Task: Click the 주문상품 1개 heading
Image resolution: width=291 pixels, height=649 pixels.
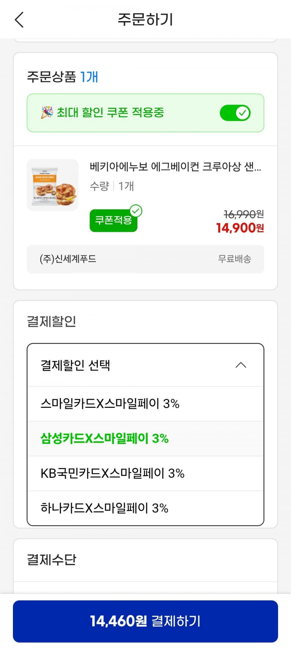Action: pos(62,77)
